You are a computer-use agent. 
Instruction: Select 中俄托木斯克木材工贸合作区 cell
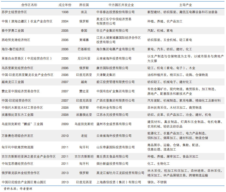point(22,108)
